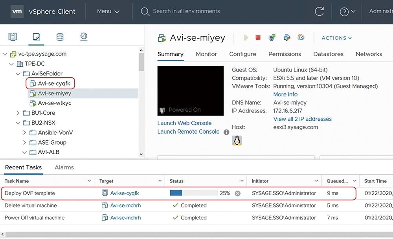Expand the ASE-Group folder
Image resolution: width=393 pixels, height=239 pixels.
[24, 142]
